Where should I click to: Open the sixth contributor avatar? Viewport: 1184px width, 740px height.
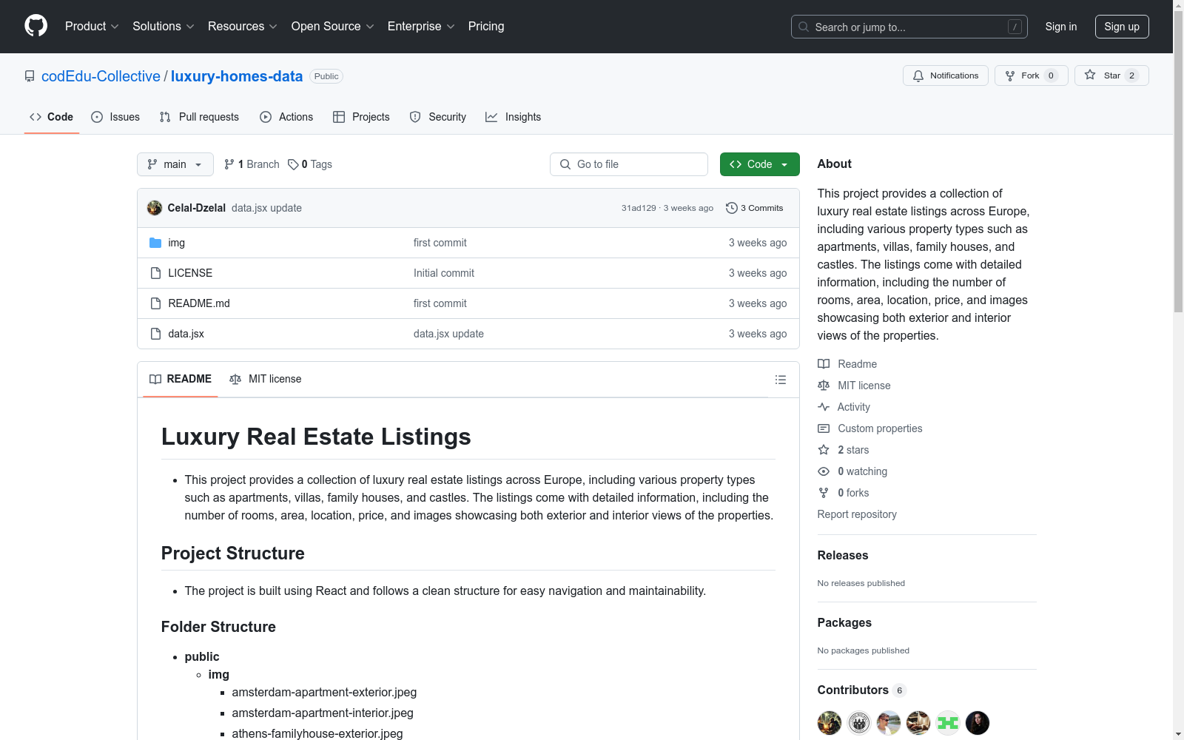(978, 723)
